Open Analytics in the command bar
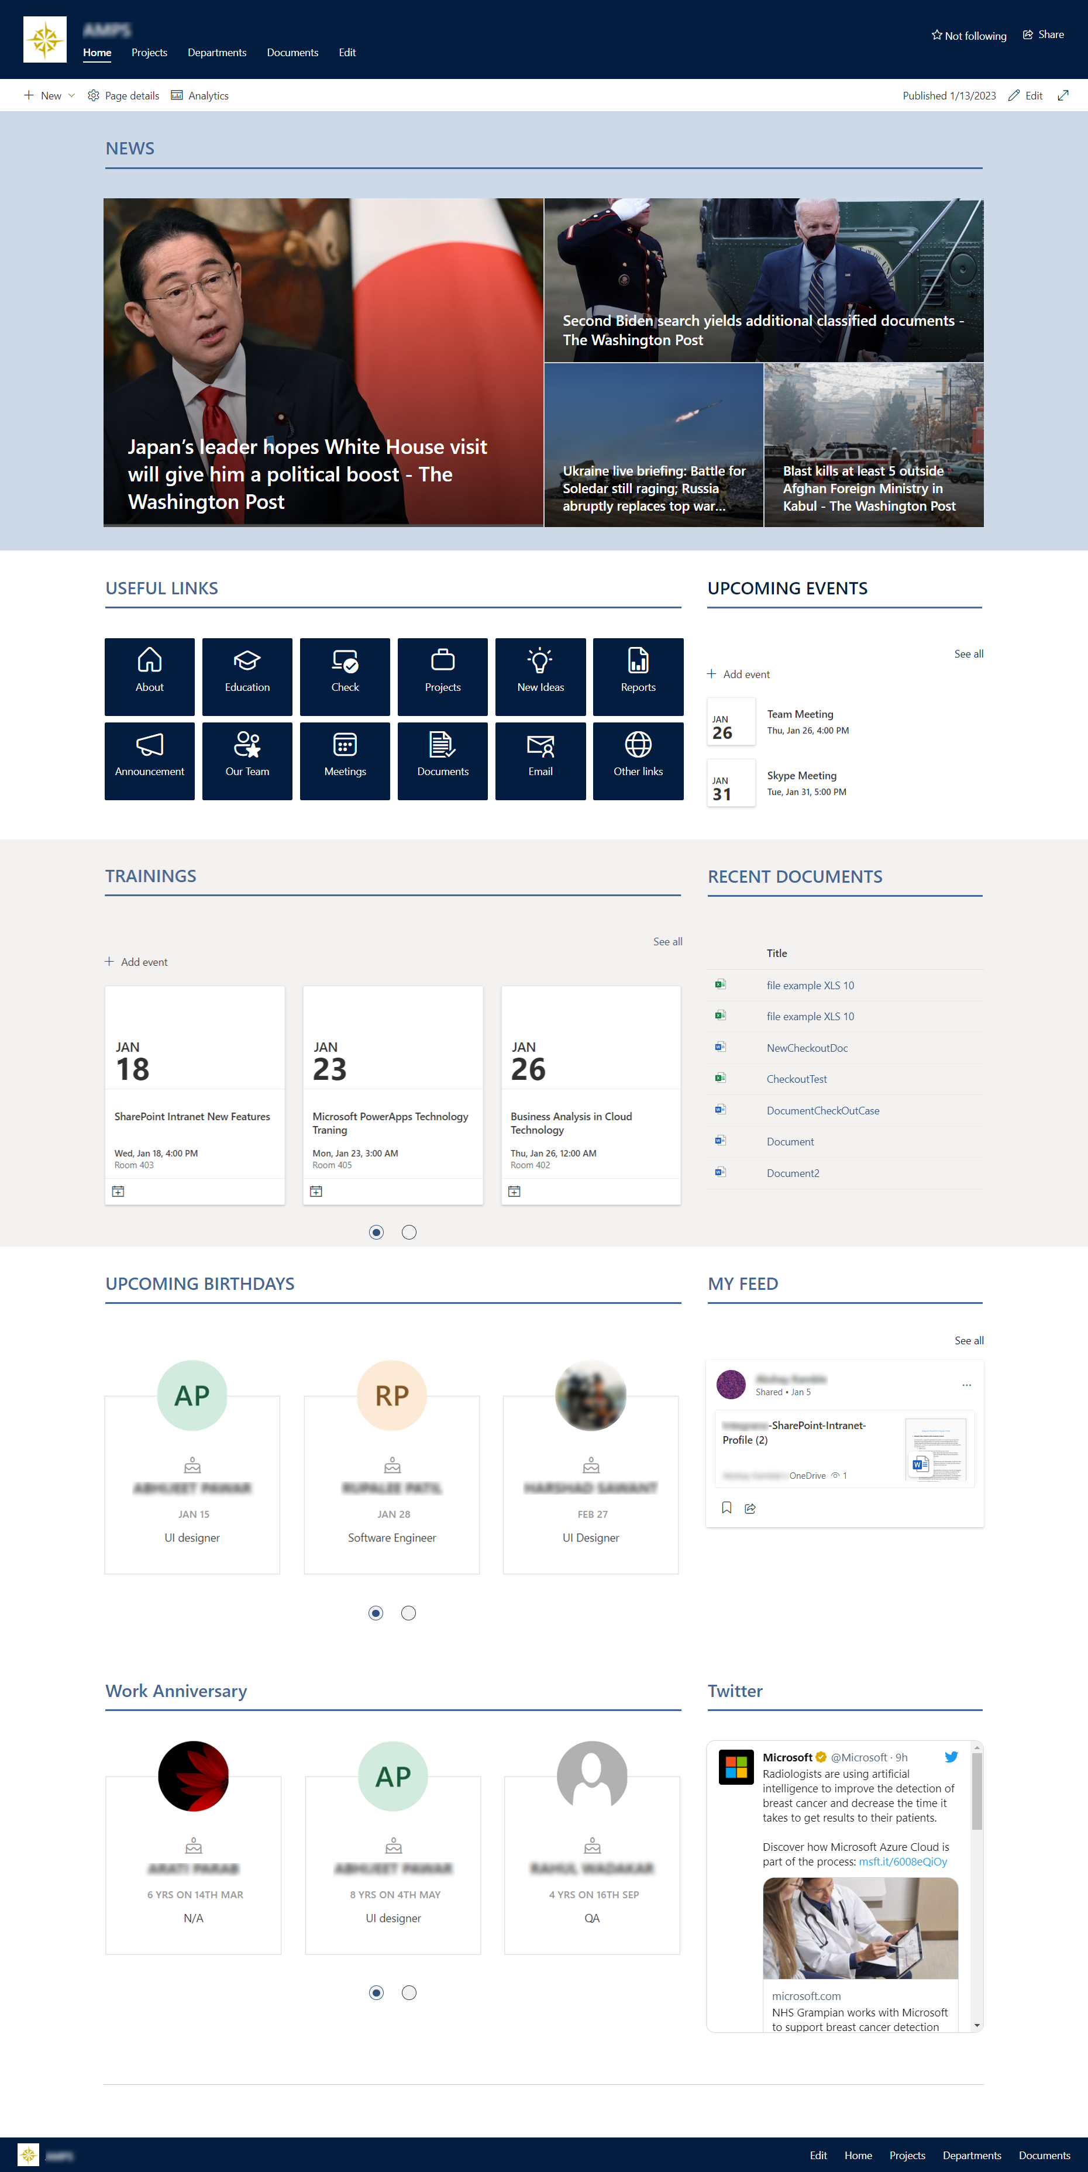The image size is (1088, 2172). (x=200, y=95)
